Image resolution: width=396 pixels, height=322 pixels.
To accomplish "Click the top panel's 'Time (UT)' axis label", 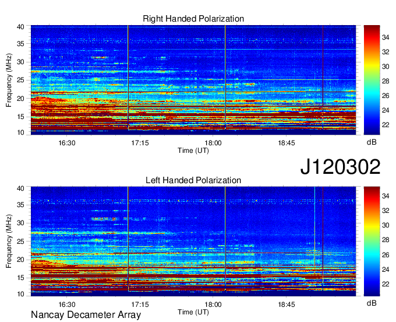I will tap(193, 150).
